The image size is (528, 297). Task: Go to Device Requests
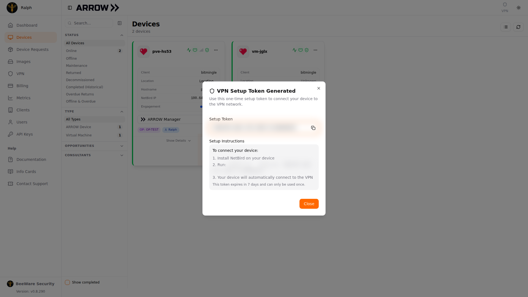click(31, 50)
